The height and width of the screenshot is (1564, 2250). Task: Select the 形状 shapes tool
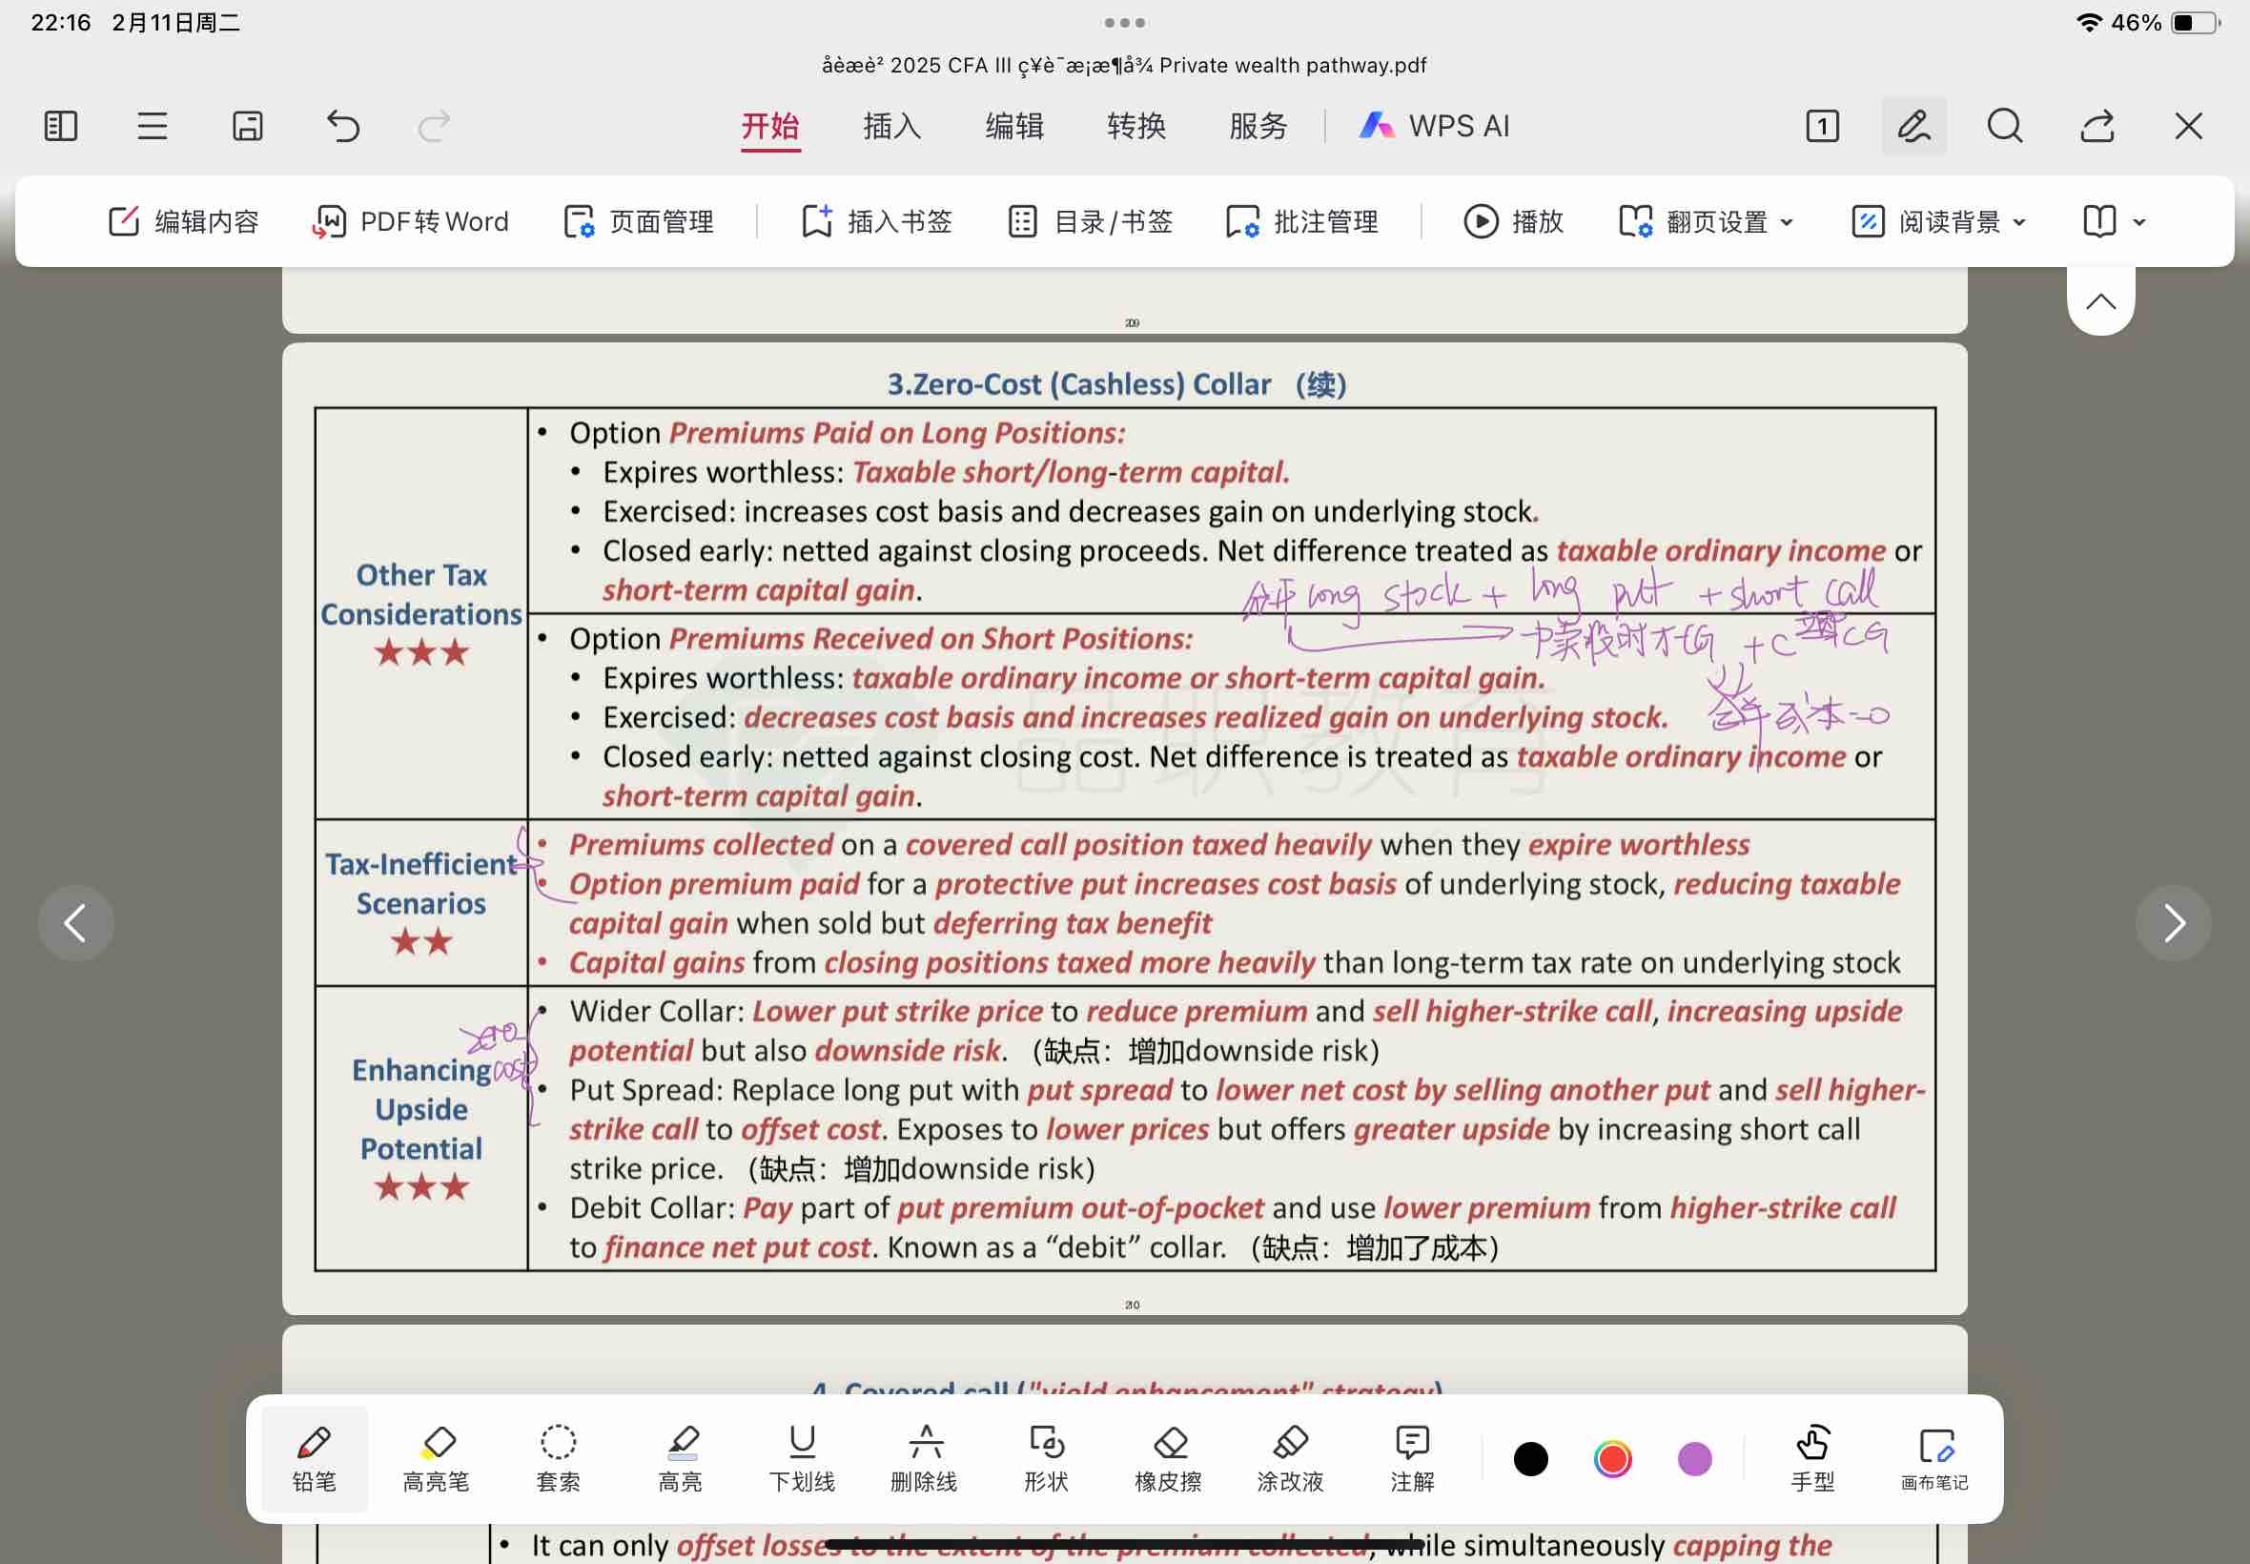click(1046, 1459)
